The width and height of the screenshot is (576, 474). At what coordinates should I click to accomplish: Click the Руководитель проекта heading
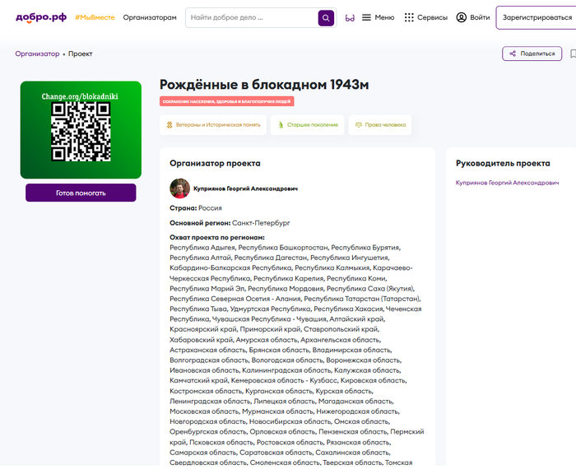click(503, 163)
